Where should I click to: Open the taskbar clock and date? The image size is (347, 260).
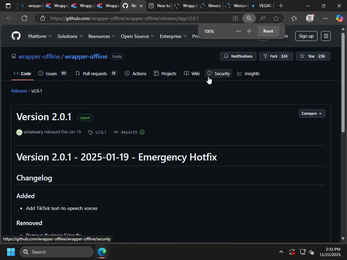click(330, 252)
